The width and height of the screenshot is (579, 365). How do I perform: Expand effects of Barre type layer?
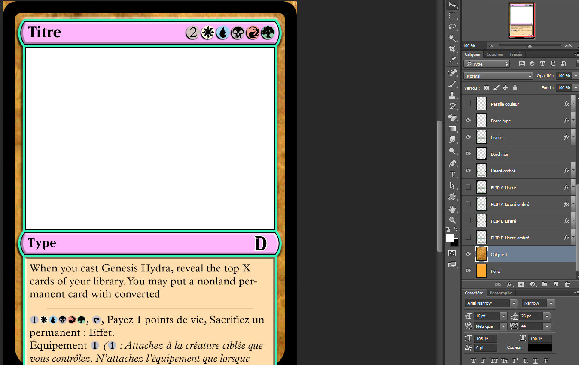click(x=573, y=121)
